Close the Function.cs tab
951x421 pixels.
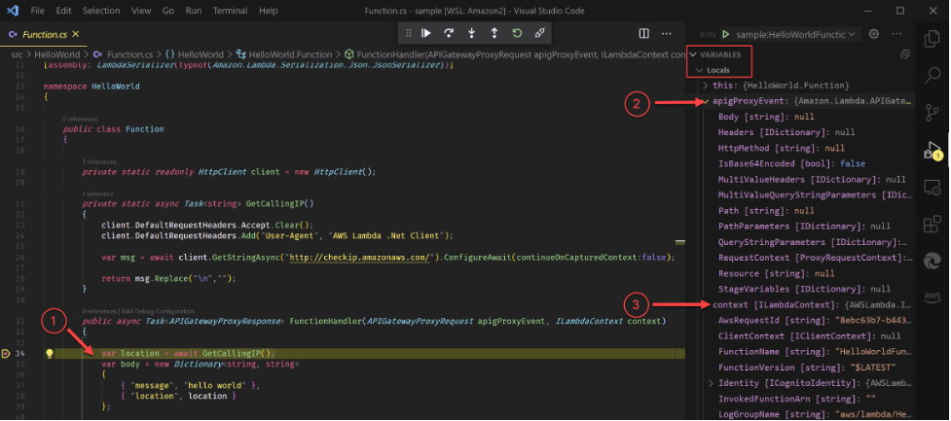[x=75, y=34]
